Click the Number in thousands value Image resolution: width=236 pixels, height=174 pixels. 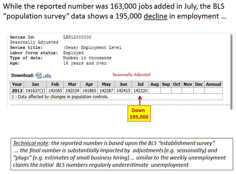click(x=87, y=58)
